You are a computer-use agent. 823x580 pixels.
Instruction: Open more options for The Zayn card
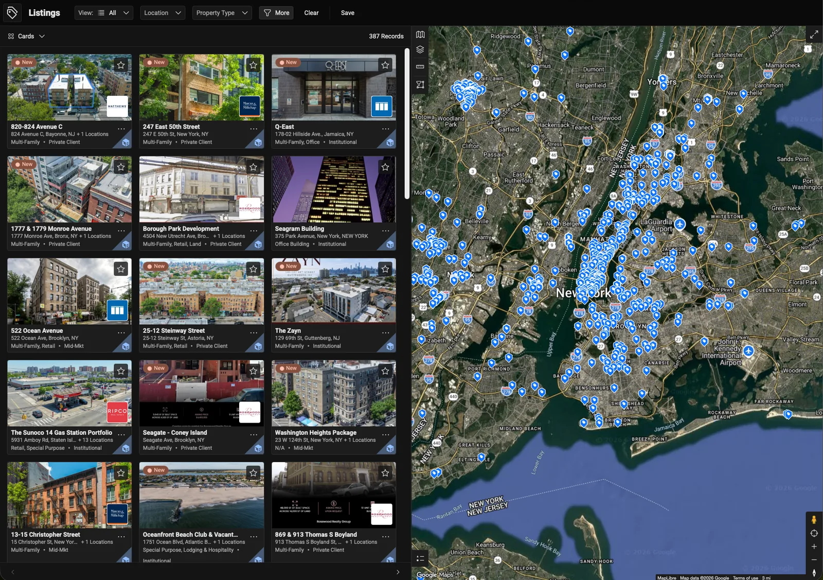[385, 332]
